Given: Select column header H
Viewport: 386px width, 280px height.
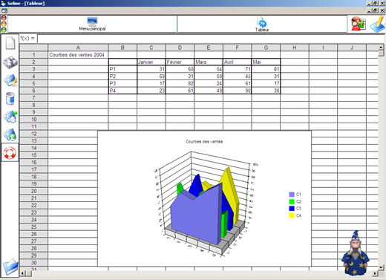Looking at the screenshot, I should [x=295, y=48].
